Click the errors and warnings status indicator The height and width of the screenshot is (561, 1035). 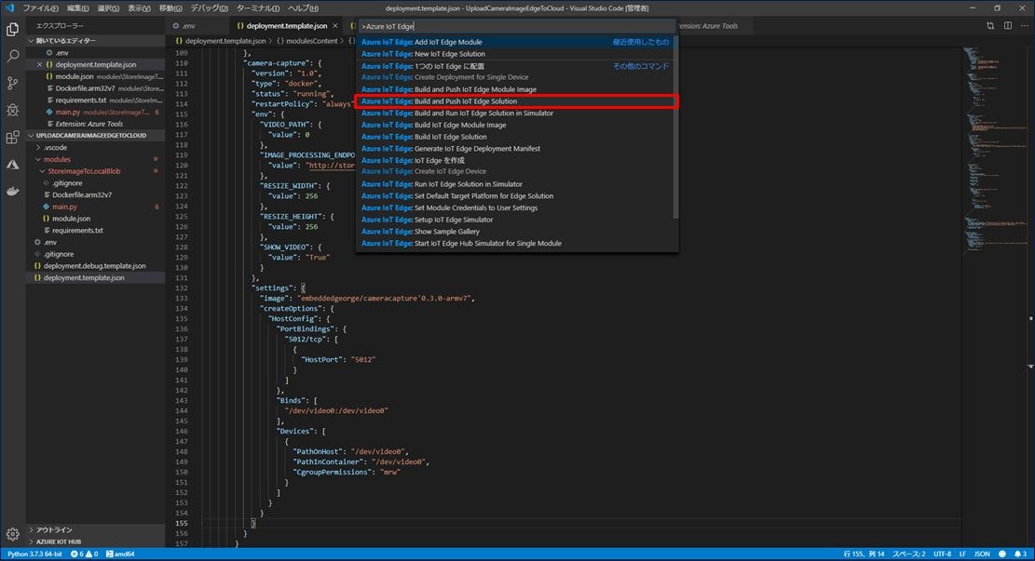(x=86, y=554)
